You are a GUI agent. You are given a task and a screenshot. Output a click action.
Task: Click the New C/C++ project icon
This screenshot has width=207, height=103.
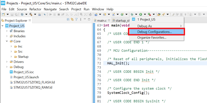coord(96,14)
